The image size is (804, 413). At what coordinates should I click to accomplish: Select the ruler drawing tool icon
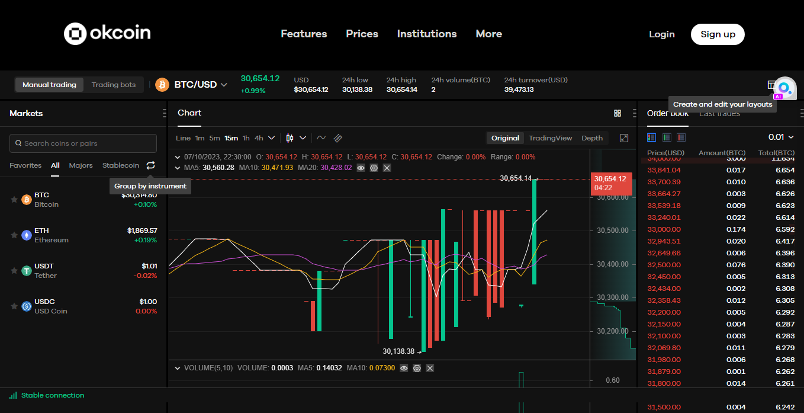tap(338, 138)
